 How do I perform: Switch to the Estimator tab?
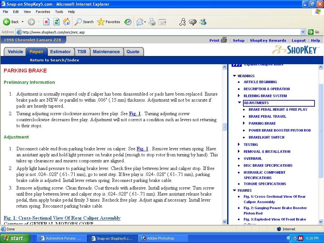coord(60,52)
